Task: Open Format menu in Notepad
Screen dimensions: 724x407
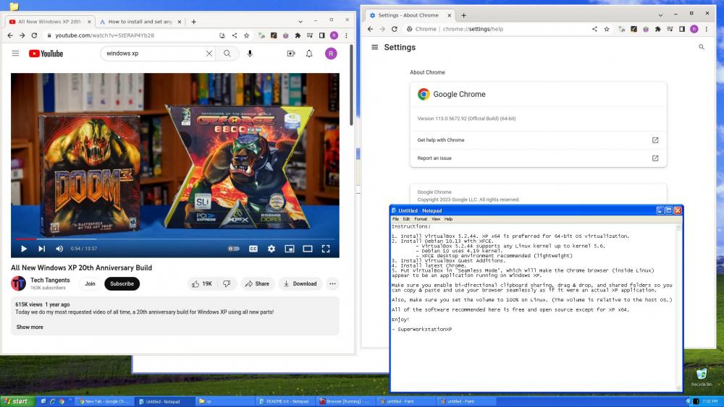Action: [x=420, y=219]
